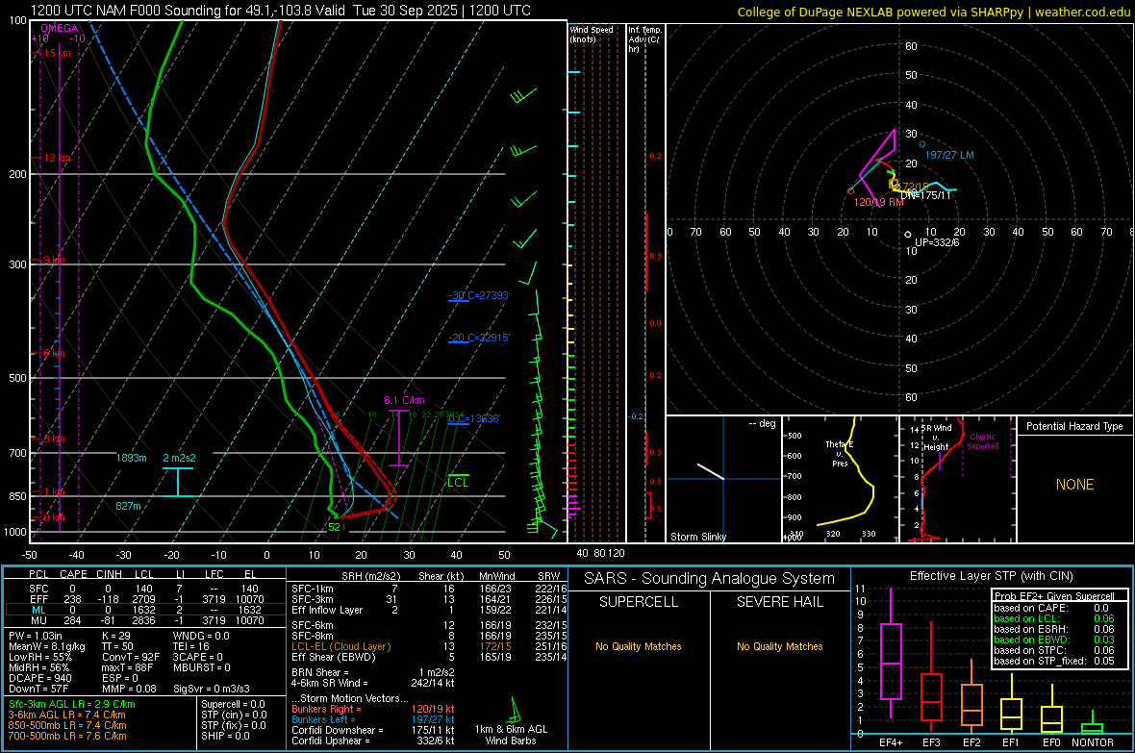Click the 12 km height marker

[x=58, y=158]
